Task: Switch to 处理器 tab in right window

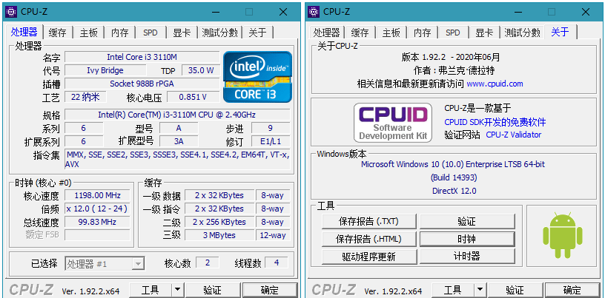Action: [326, 33]
